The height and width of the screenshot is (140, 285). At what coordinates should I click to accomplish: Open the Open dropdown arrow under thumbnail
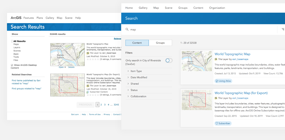click(x=65, y=67)
